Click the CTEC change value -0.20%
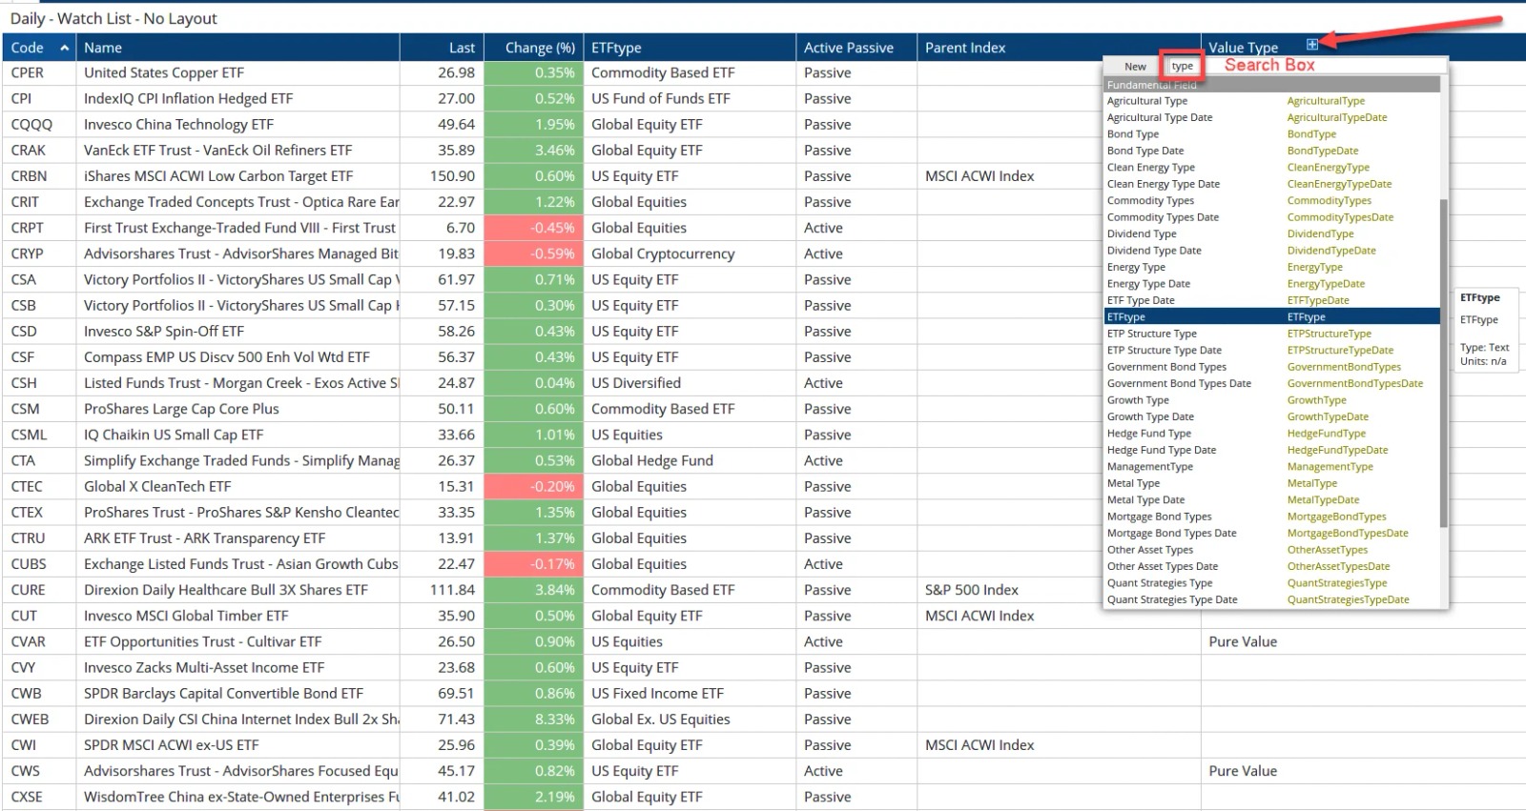This screenshot has width=1526, height=811. pos(533,486)
